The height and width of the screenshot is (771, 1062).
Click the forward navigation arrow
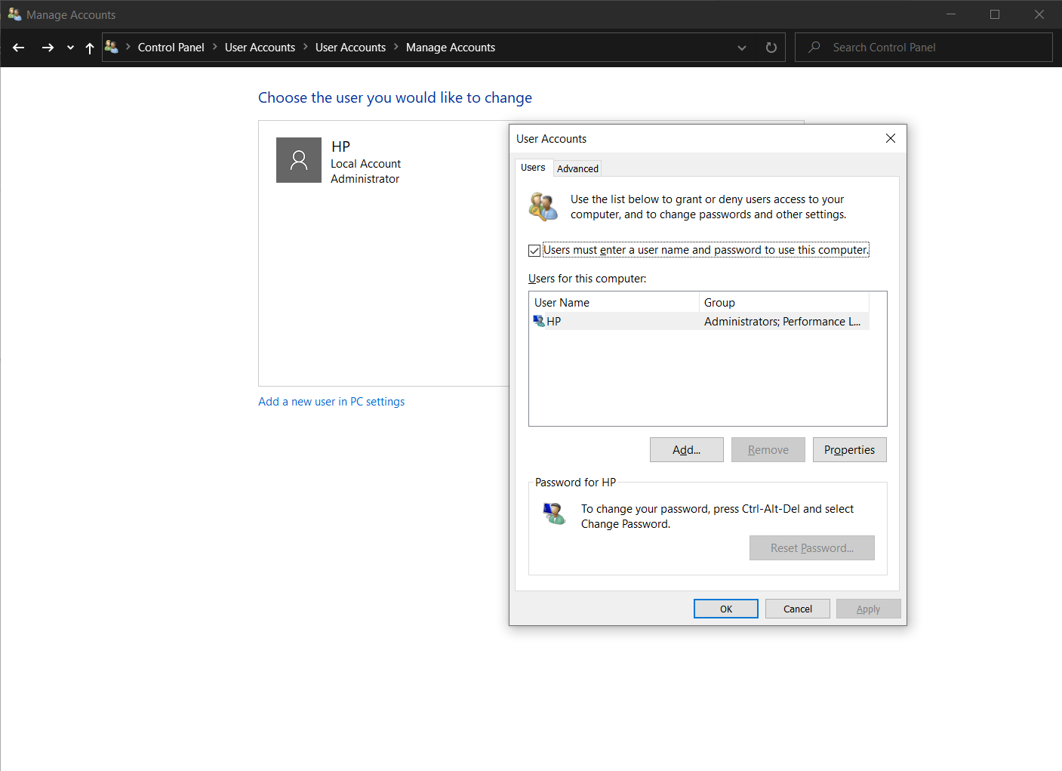click(x=48, y=47)
